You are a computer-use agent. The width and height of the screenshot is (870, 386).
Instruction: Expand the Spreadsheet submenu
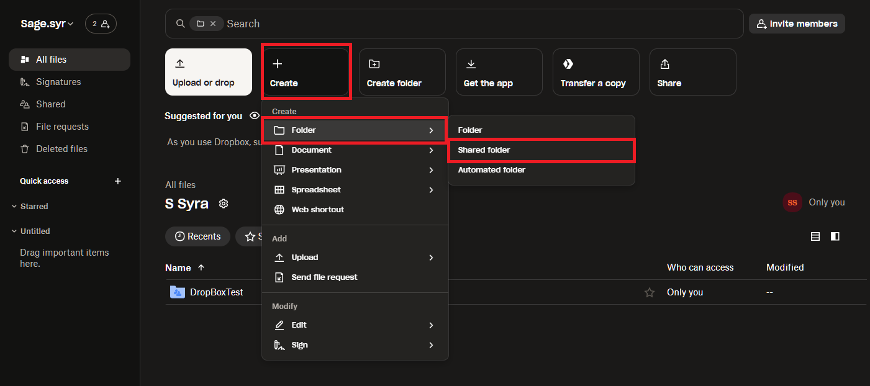tap(355, 190)
